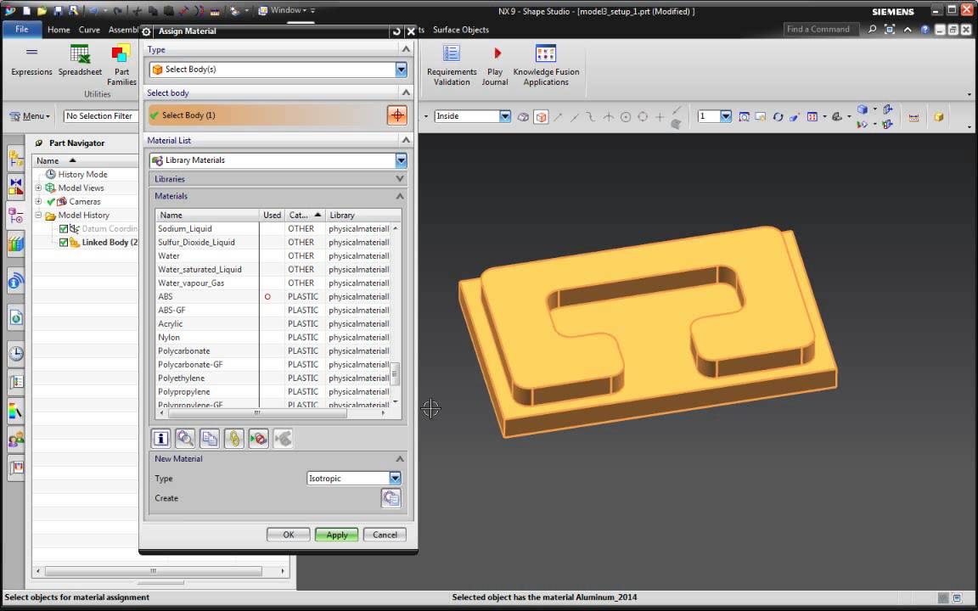The image size is (978, 611).
Task: Switch to the Surface Objects tab
Action: tap(461, 30)
